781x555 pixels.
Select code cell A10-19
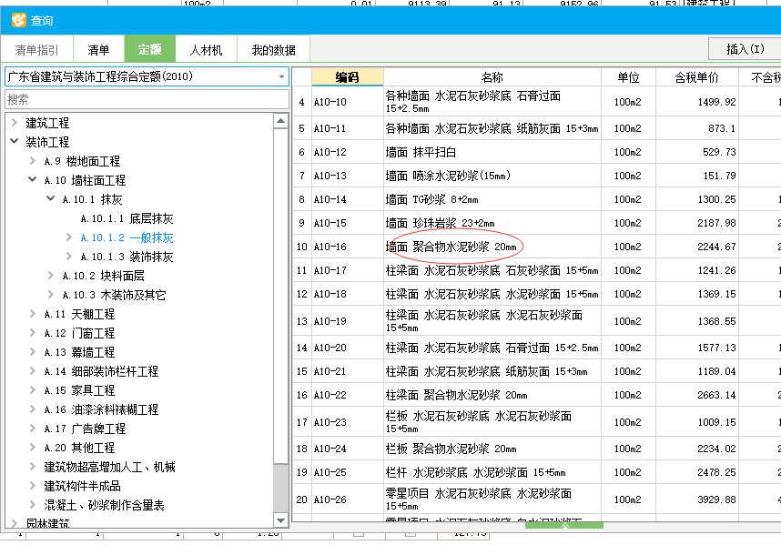tap(348, 321)
